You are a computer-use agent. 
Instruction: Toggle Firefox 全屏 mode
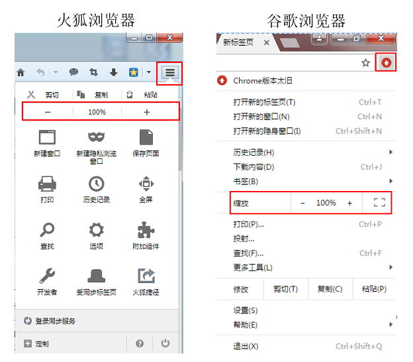coord(146,183)
